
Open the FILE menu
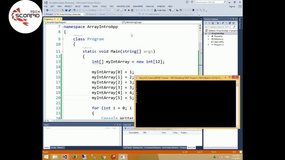[45, 6]
